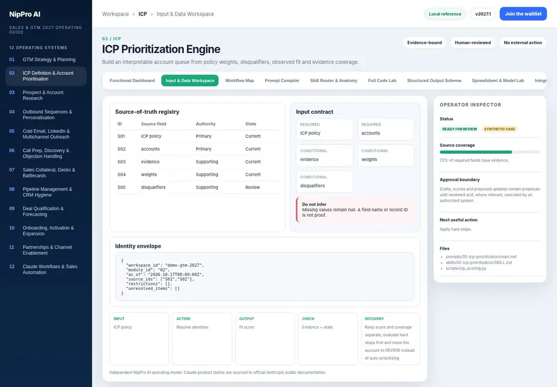Click the v2027.1 version pill
Screen dimensions: 557x387
[483, 14]
